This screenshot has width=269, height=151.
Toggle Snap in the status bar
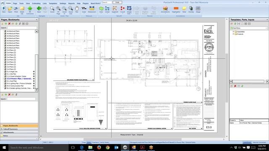(x=84, y=142)
